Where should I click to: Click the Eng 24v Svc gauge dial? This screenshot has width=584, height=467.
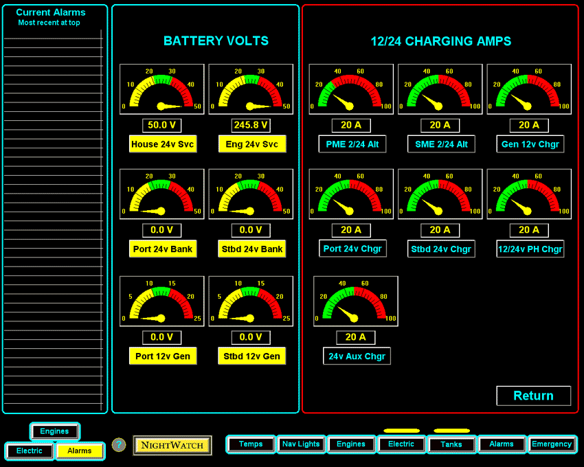click(x=250, y=89)
